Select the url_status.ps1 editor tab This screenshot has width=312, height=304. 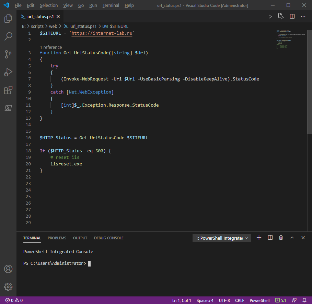click(x=41, y=17)
